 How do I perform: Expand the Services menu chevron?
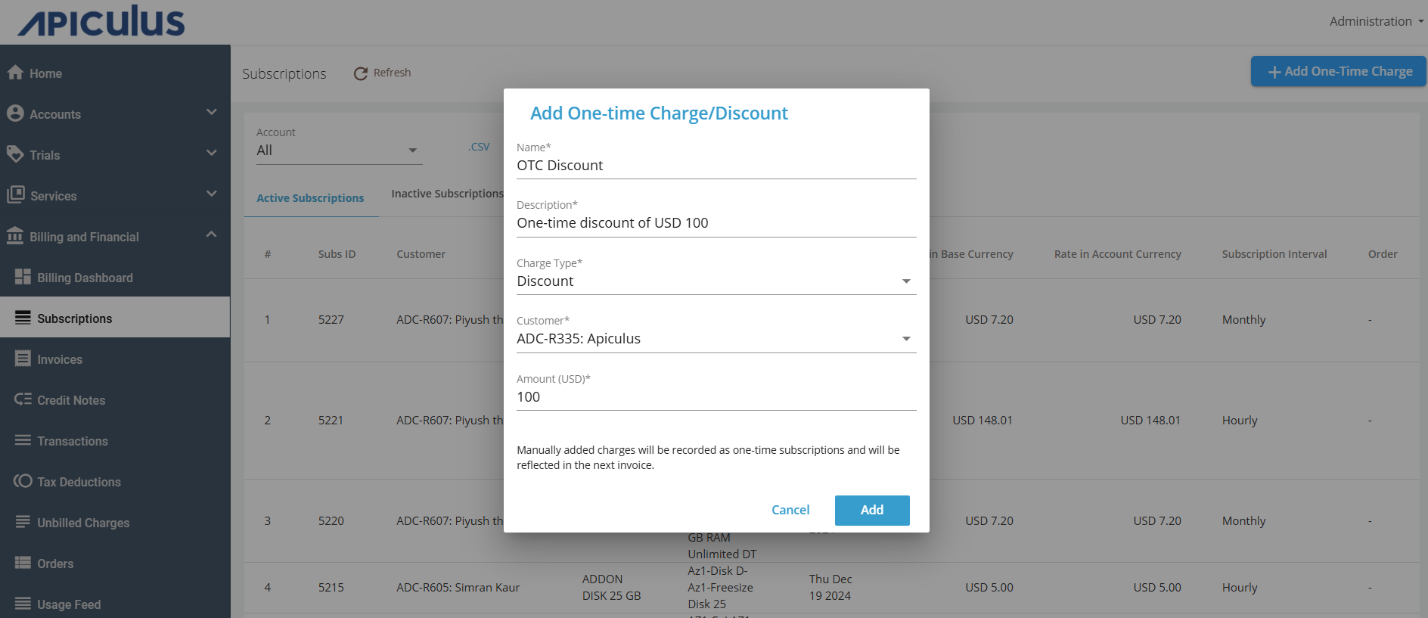(x=212, y=194)
